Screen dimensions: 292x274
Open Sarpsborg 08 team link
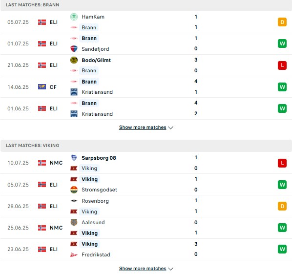(x=99, y=158)
